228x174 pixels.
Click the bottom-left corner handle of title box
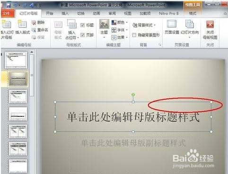(55, 131)
